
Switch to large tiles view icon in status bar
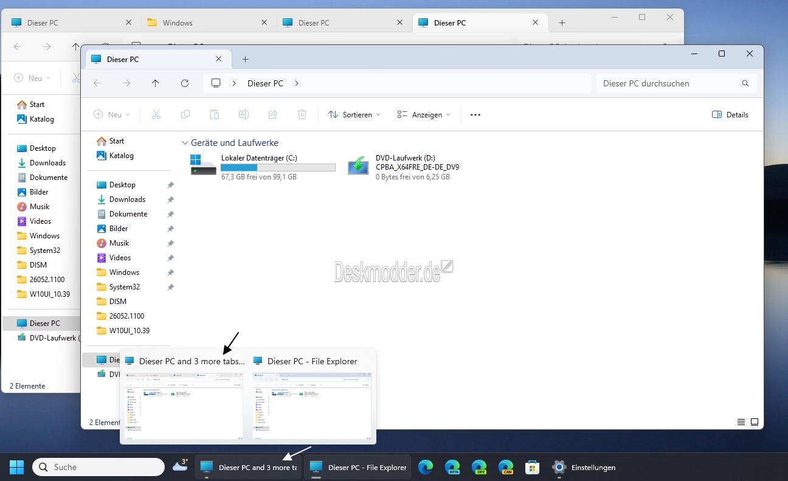tap(755, 422)
